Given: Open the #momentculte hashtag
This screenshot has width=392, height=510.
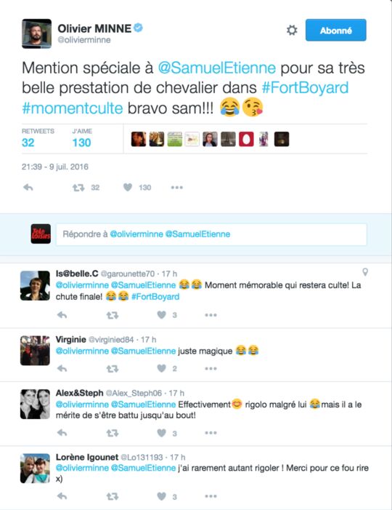Looking at the screenshot, I should pos(73,108).
